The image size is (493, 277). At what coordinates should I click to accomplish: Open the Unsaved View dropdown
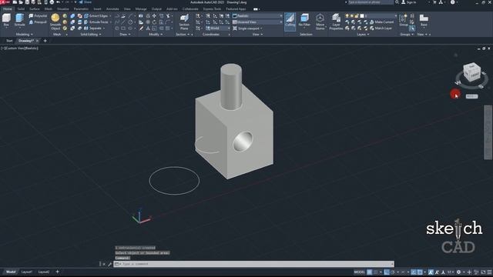pyautogui.click(x=257, y=22)
